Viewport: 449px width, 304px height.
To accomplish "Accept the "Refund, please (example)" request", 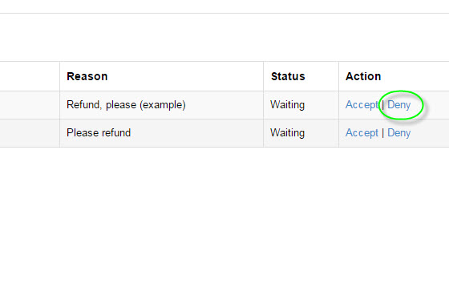I will click(362, 105).
